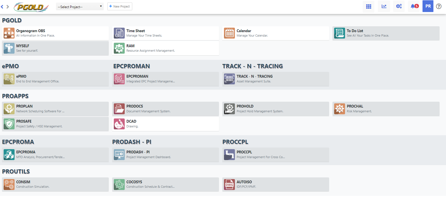The image size is (446, 202).
Task: Open the CONSIM simulation icon
Action: [x=9, y=184]
